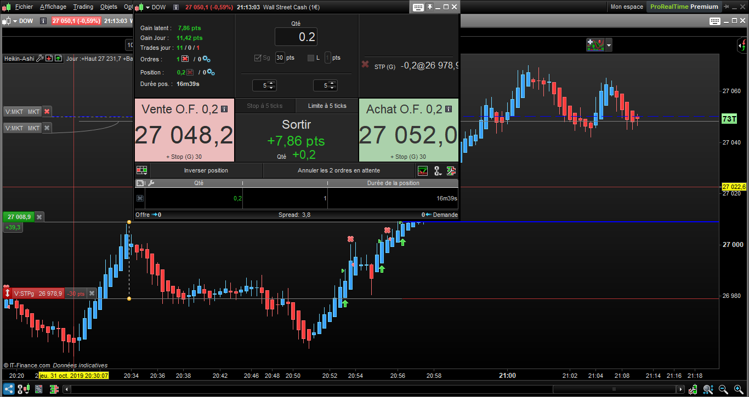The width and height of the screenshot is (749, 397).
Task: Click Annuler les 2 ordres en attente
Action: 338,170
